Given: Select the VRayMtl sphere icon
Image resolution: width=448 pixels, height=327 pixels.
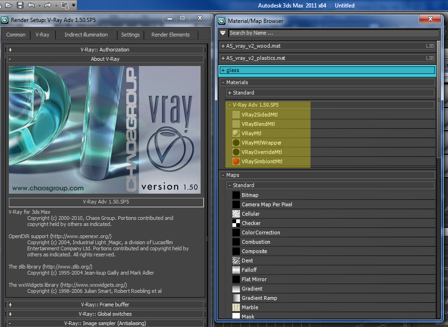Looking at the screenshot, I should point(236,133).
